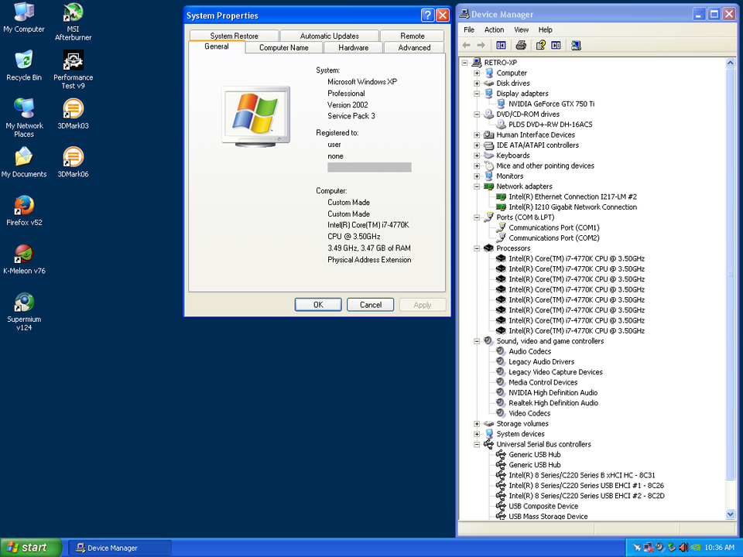Click the Scan for hardware changes icon
This screenshot has height=557, width=743.
click(576, 46)
